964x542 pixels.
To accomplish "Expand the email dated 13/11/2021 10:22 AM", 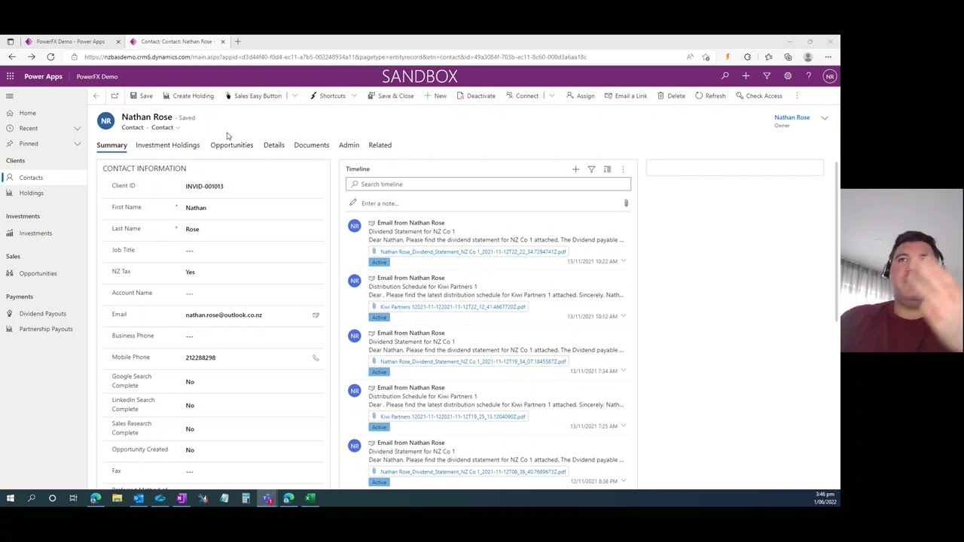I will coord(624,261).
